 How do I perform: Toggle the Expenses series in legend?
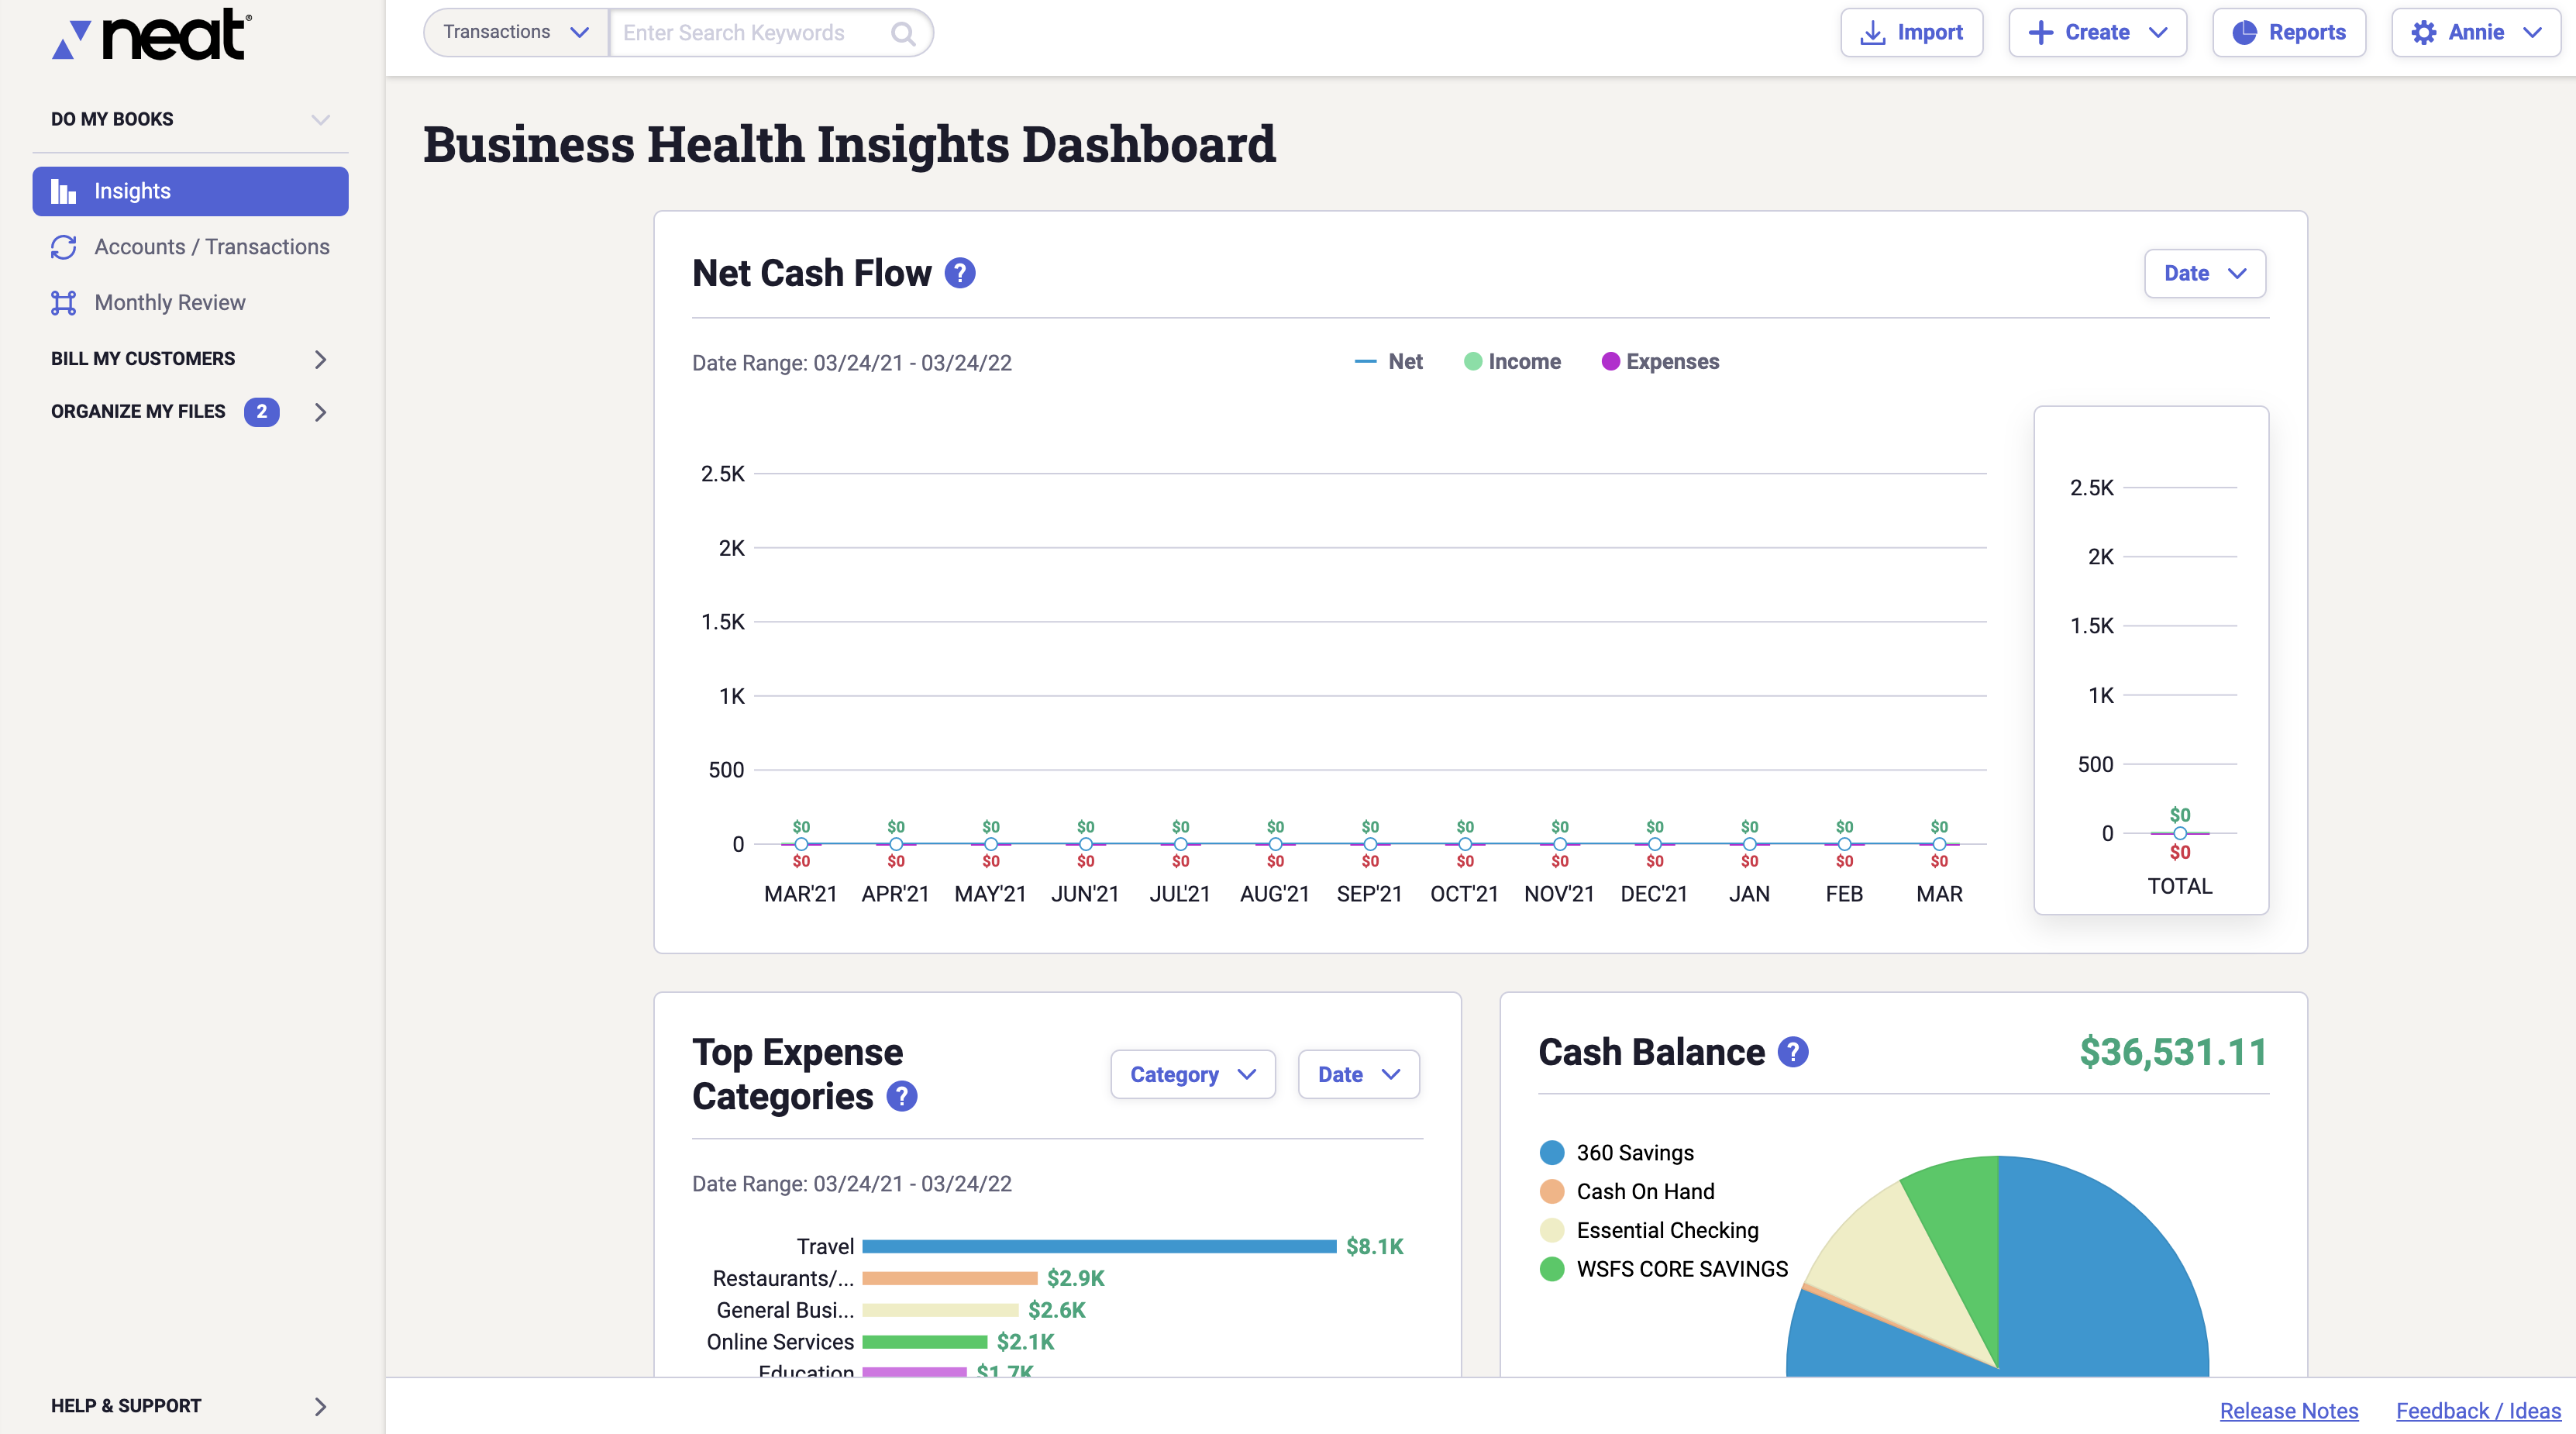click(x=1660, y=362)
